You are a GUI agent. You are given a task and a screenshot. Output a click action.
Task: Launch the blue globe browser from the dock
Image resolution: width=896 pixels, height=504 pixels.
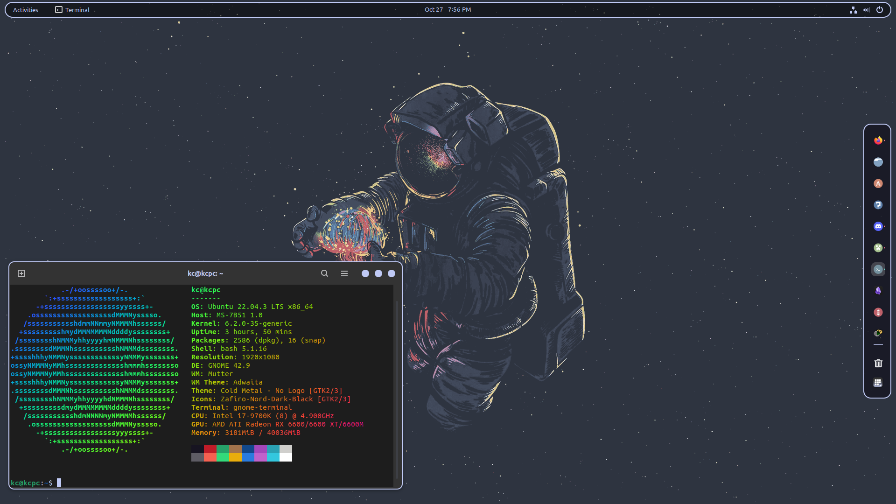click(x=878, y=162)
